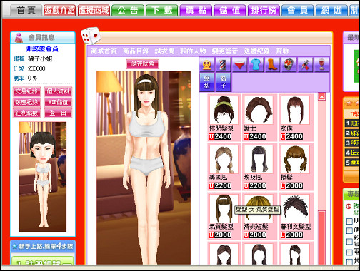This screenshot has height=271, width=360.
Task: Click the 會員訊息 panel header icon
Action: click(x=19, y=38)
